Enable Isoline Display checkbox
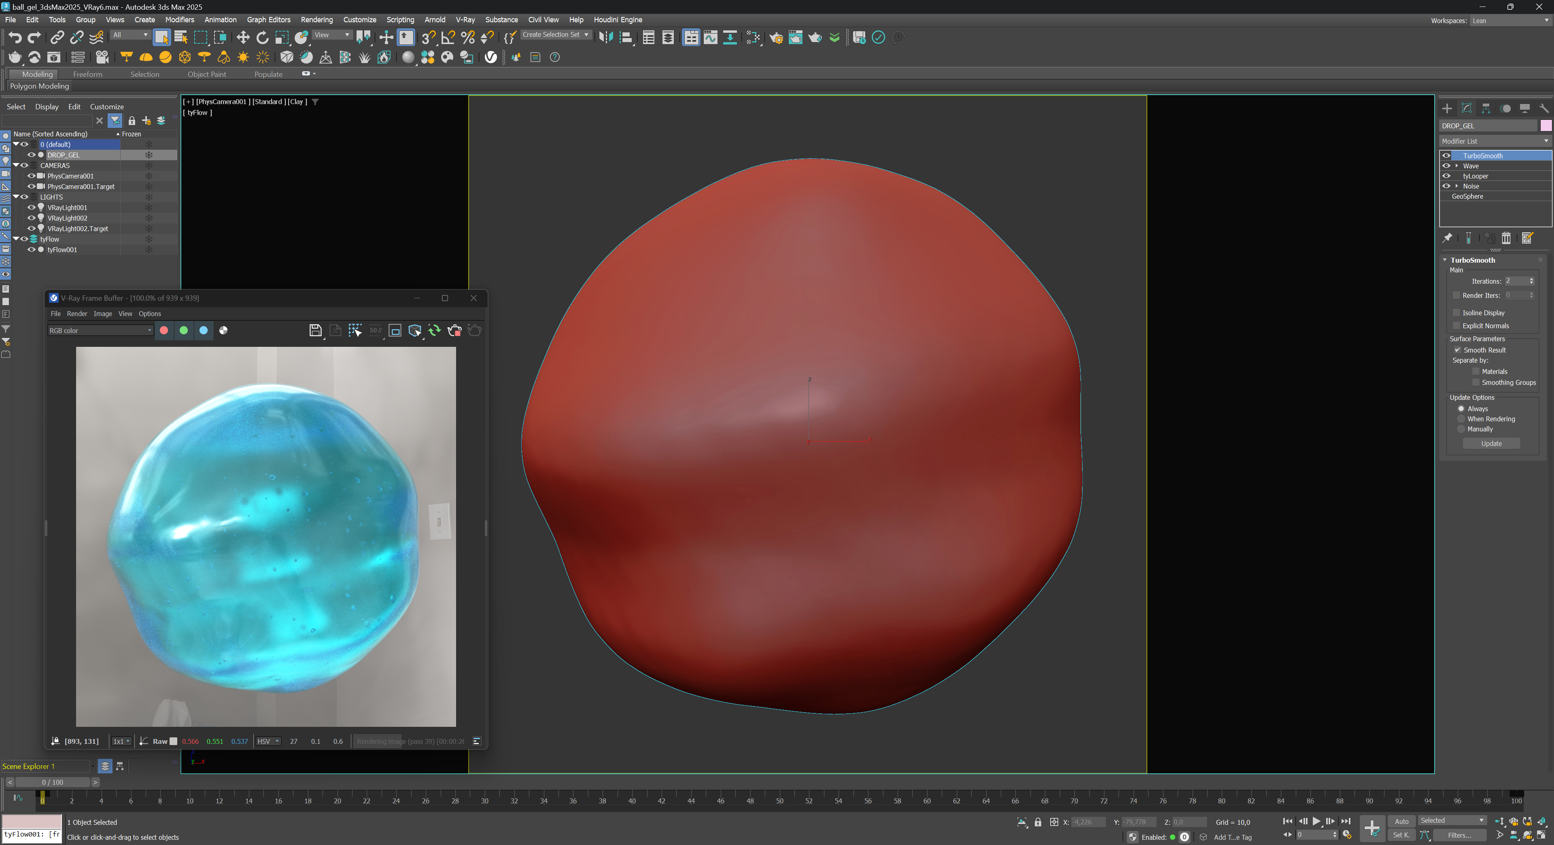The height and width of the screenshot is (845, 1554). pyautogui.click(x=1456, y=312)
